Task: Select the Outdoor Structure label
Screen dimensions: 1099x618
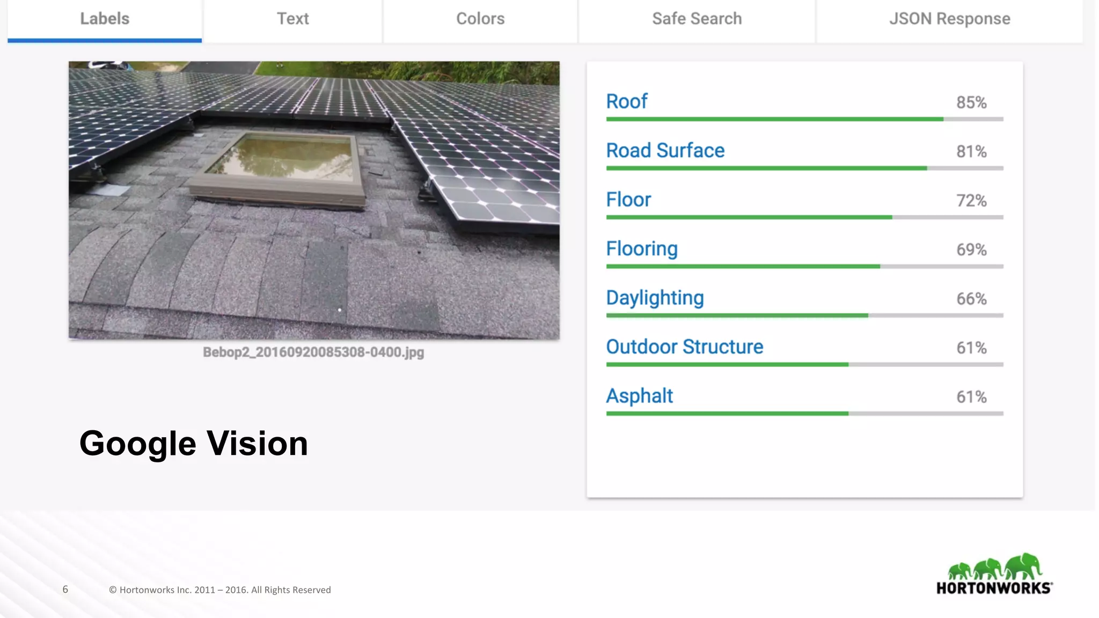Action: (x=684, y=347)
